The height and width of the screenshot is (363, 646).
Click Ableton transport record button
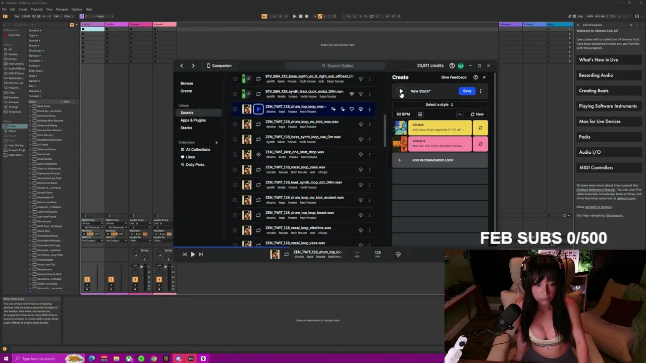point(306,16)
